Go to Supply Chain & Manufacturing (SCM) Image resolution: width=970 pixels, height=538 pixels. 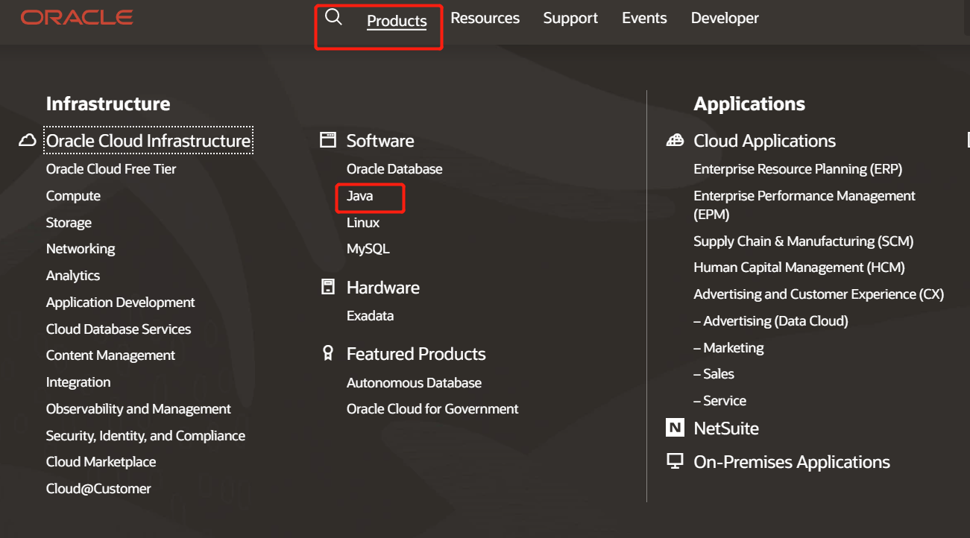(x=804, y=241)
